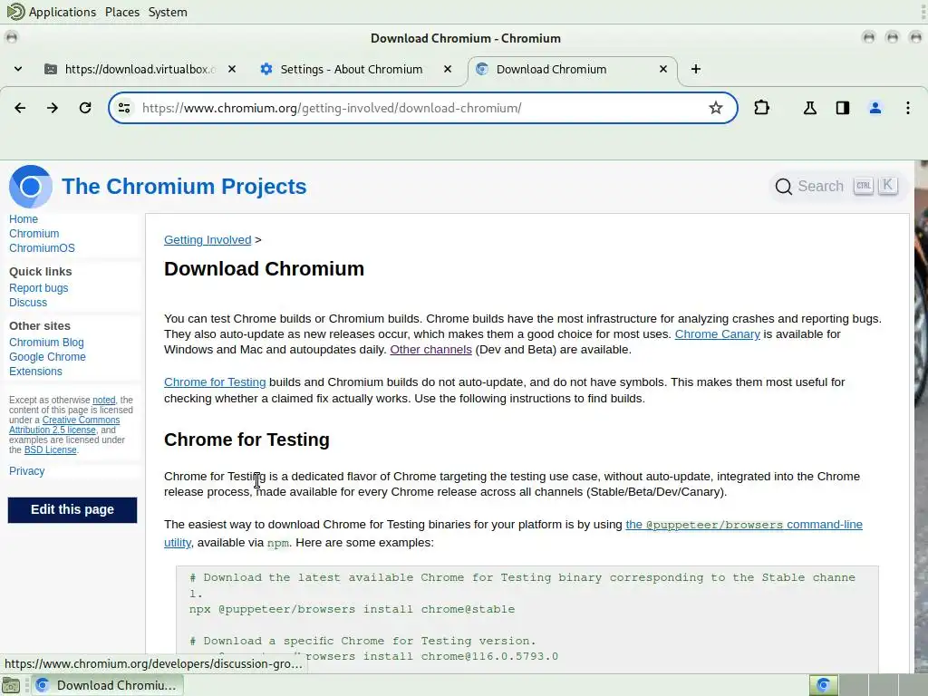This screenshot has height=696, width=928.
Task: Click the show desktop icon in bottom panel
Action: click(11, 685)
